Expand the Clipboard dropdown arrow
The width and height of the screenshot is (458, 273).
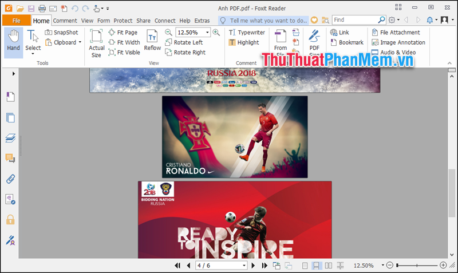(80, 42)
